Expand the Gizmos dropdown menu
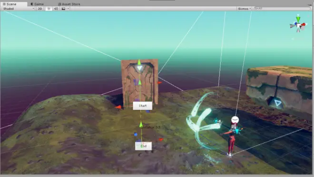The width and height of the screenshot is (314, 177). (244, 9)
